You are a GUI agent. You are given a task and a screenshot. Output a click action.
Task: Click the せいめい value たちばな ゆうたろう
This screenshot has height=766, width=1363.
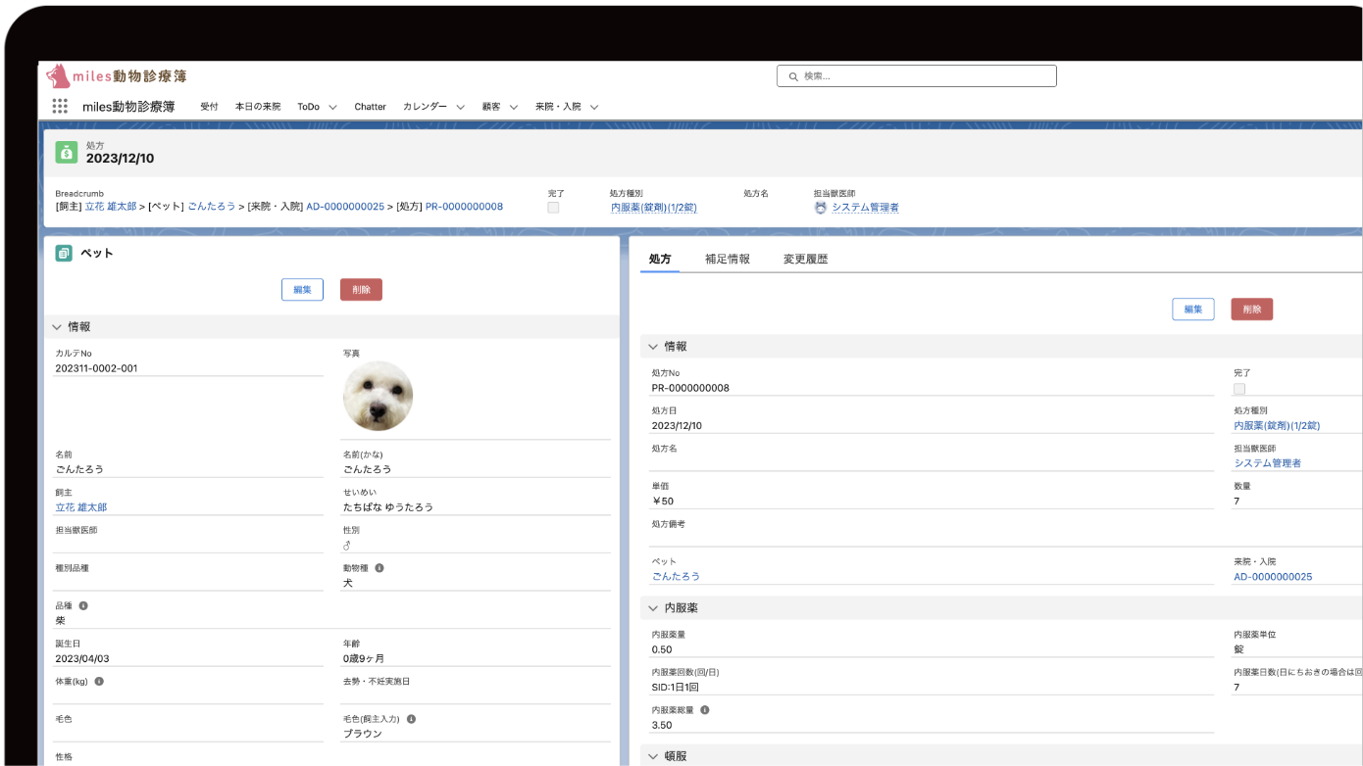tap(387, 507)
